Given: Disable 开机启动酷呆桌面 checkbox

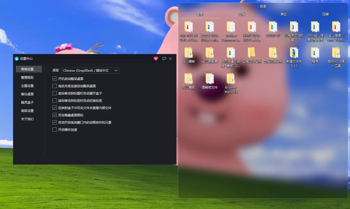Looking at the screenshot, I should point(55,79).
